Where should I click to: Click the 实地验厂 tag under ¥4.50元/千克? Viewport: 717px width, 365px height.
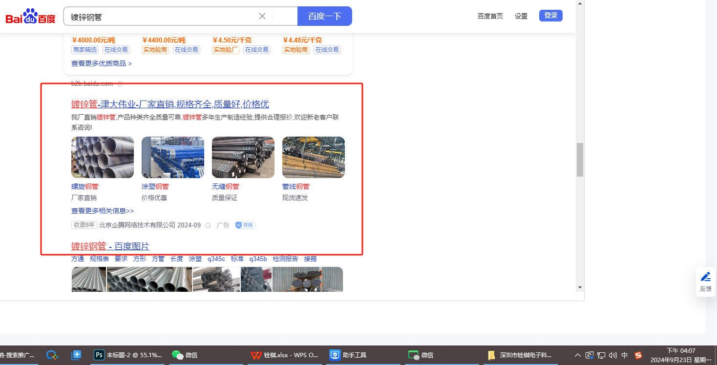pos(226,50)
